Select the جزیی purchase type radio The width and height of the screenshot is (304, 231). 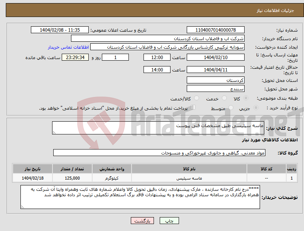256,107
